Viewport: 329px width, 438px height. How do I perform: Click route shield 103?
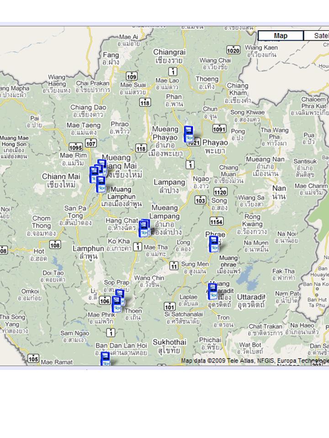[x=200, y=200]
